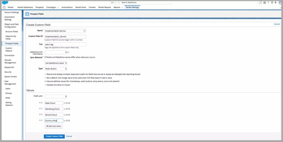Click the grid icon next to Sales Cloud
The height and width of the screenshot is (142, 283).
(67, 103)
